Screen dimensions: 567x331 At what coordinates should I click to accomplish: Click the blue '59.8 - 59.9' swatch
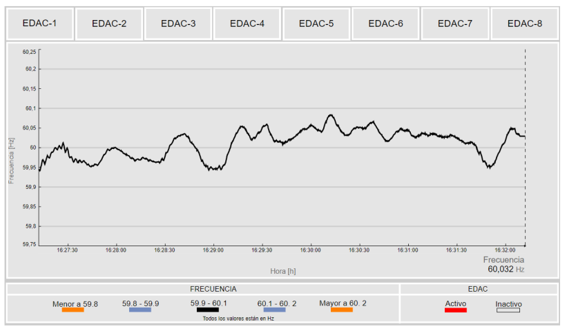coord(140,310)
